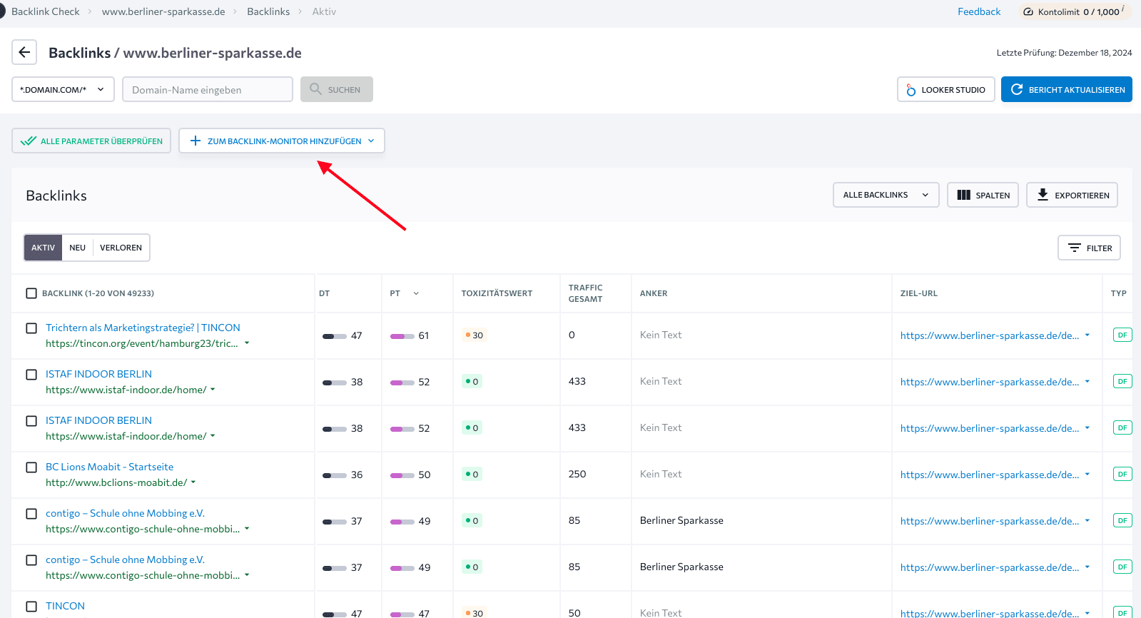
Task: Click the Toxizitätswert column header
Action: (x=497, y=293)
